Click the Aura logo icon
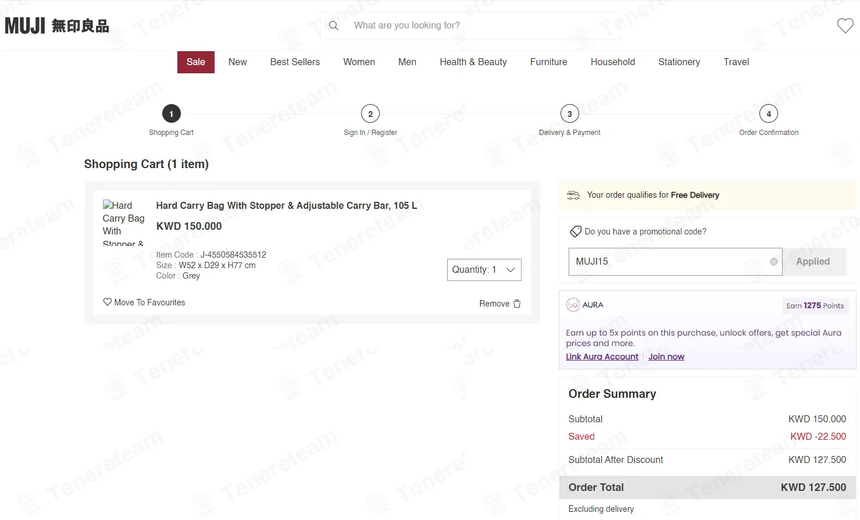Image resolution: width=860 pixels, height=520 pixels. tap(573, 305)
